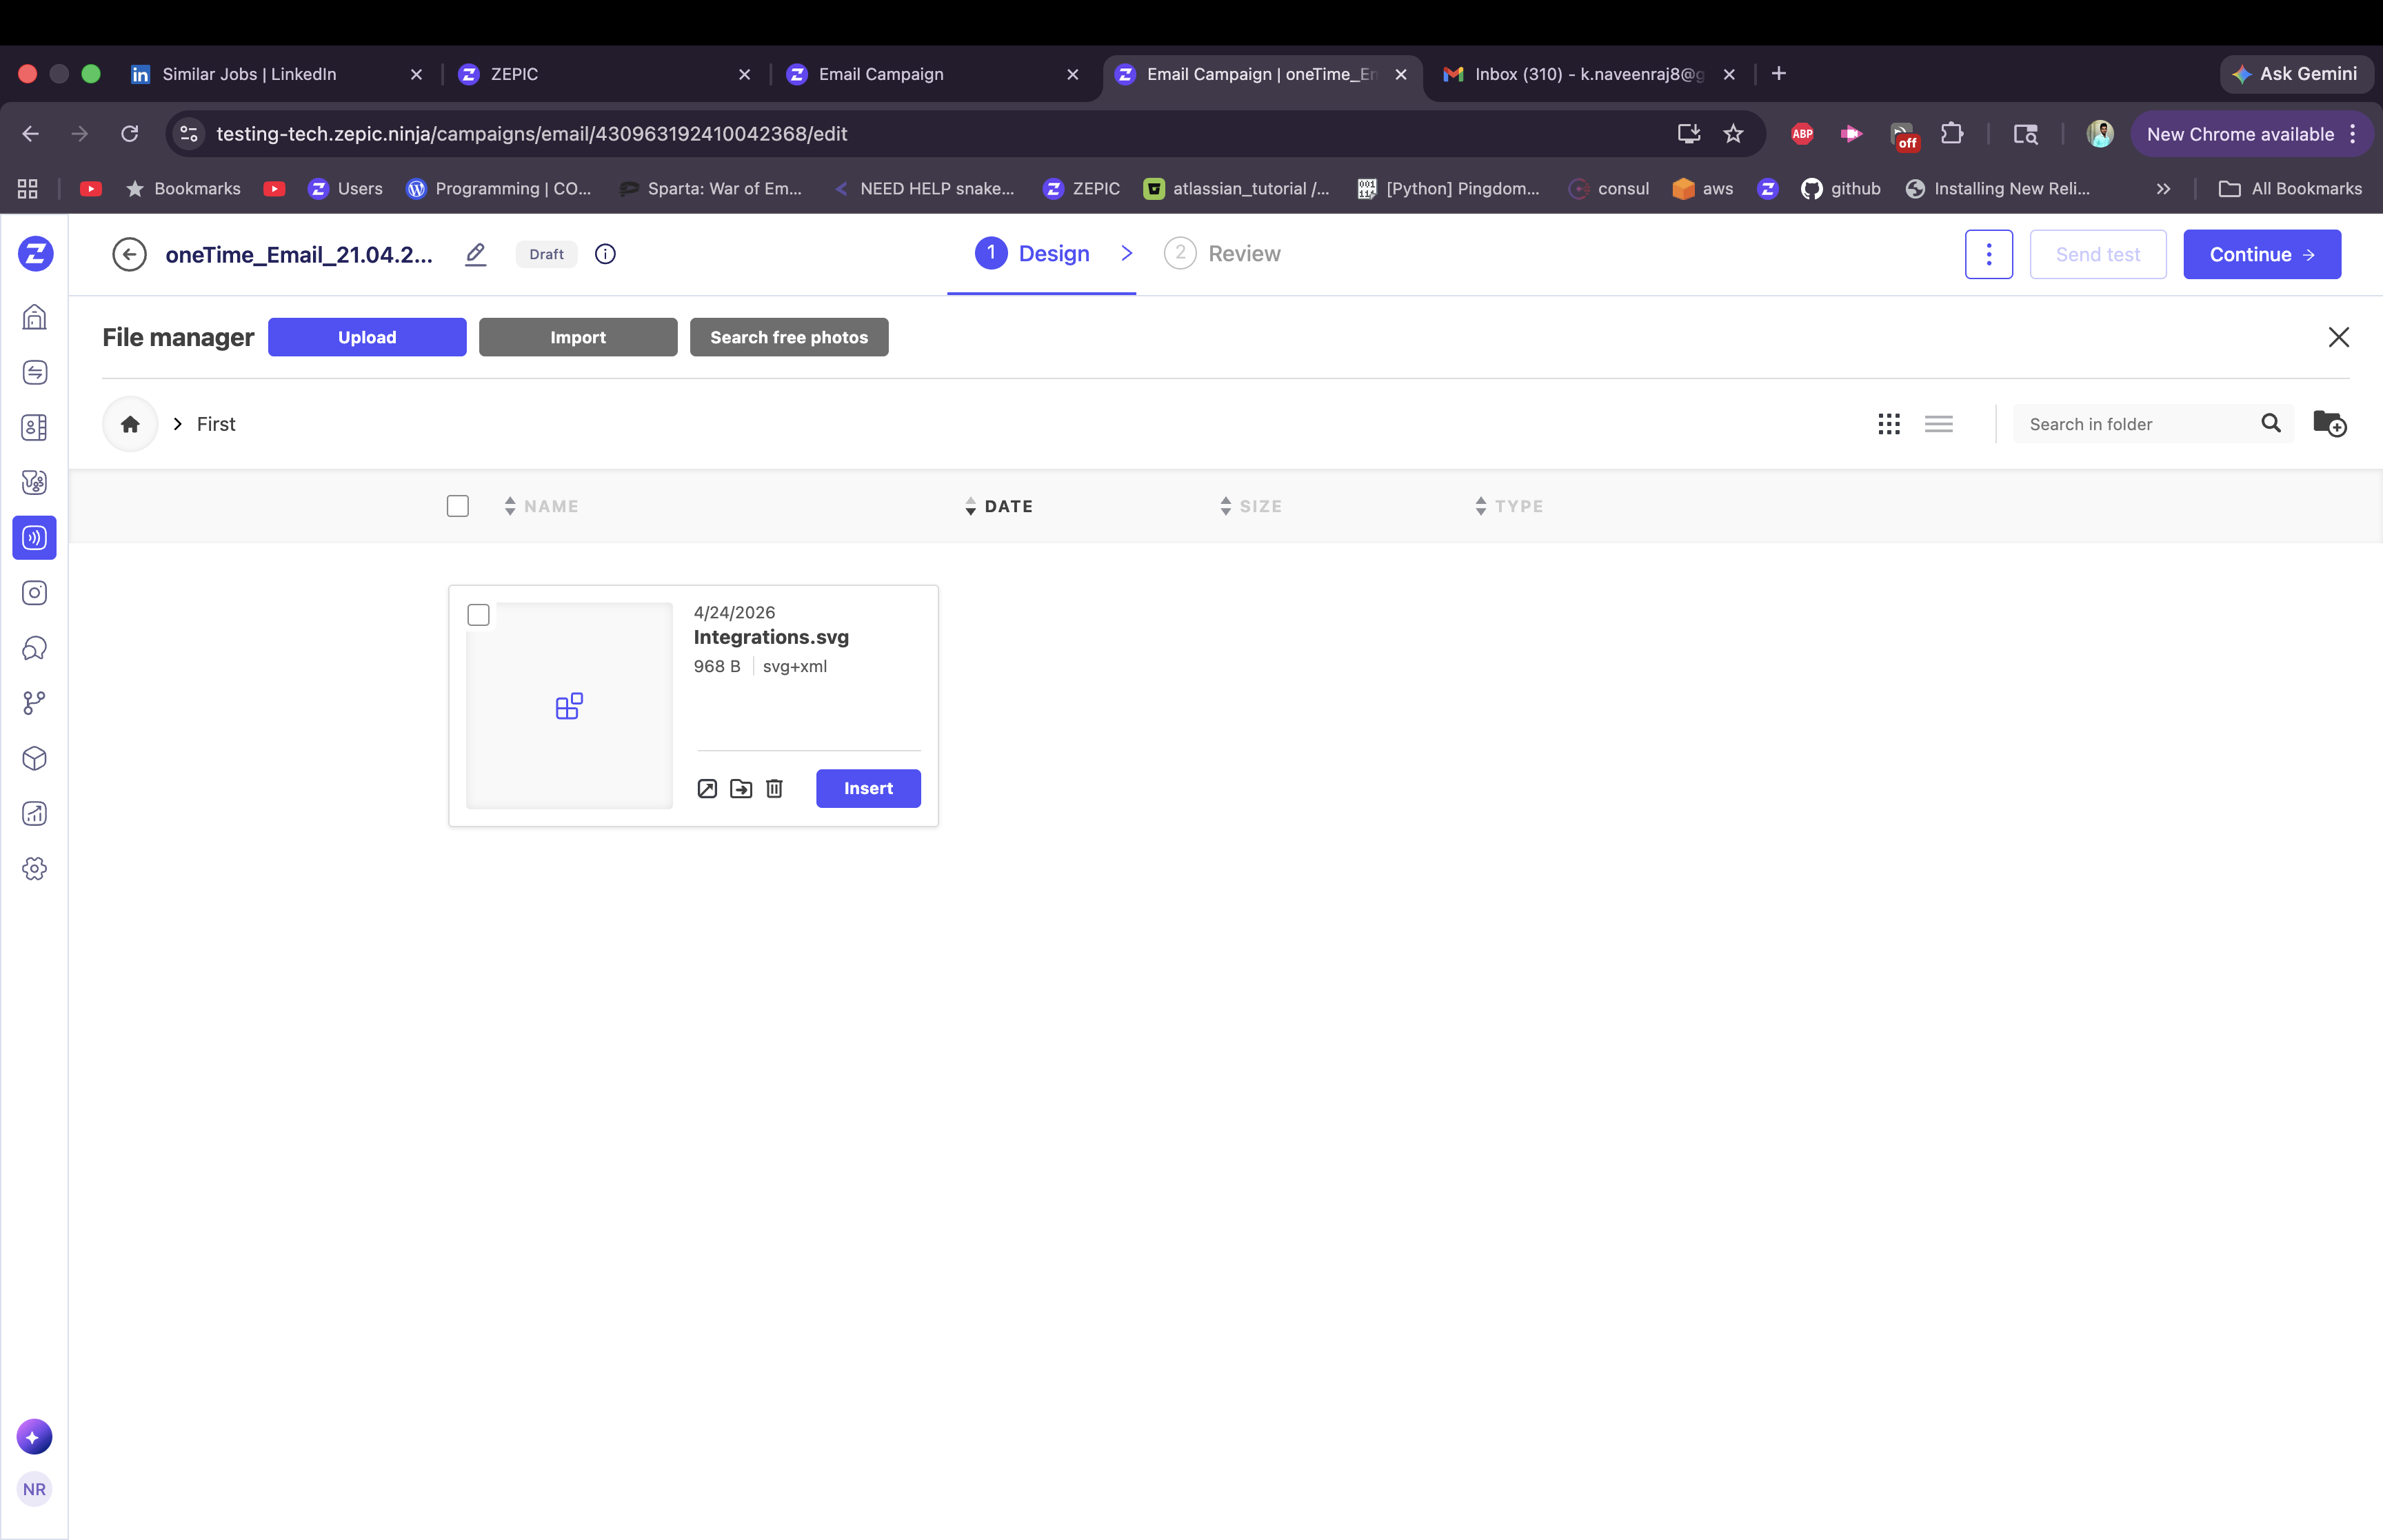2383x1540 pixels.
Task: Focus the Search in folder field
Action: click(x=2134, y=424)
